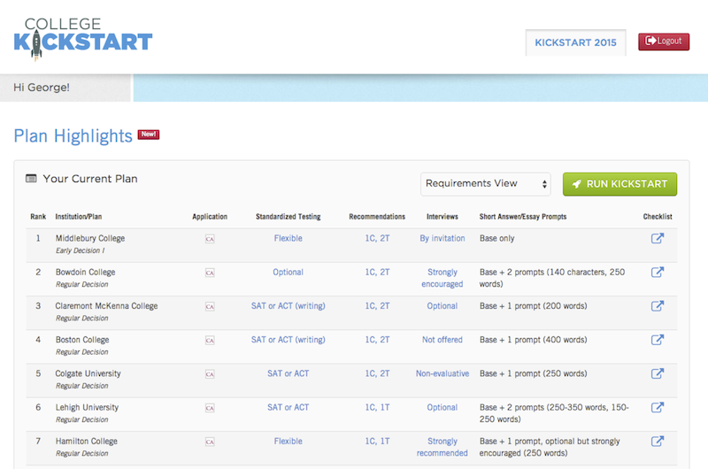Image resolution: width=708 pixels, height=469 pixels.
Task: Open Boston College's SAT or ACT (writing) link
Action: point(289,340)
